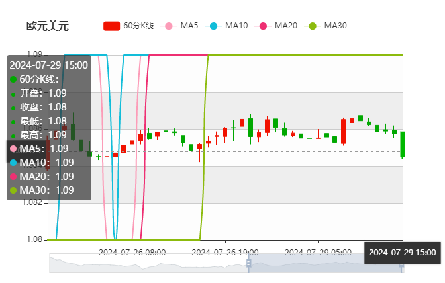Click the green MA30 legend marker
The image size is (445, 283).
click(x=313, y=26)
